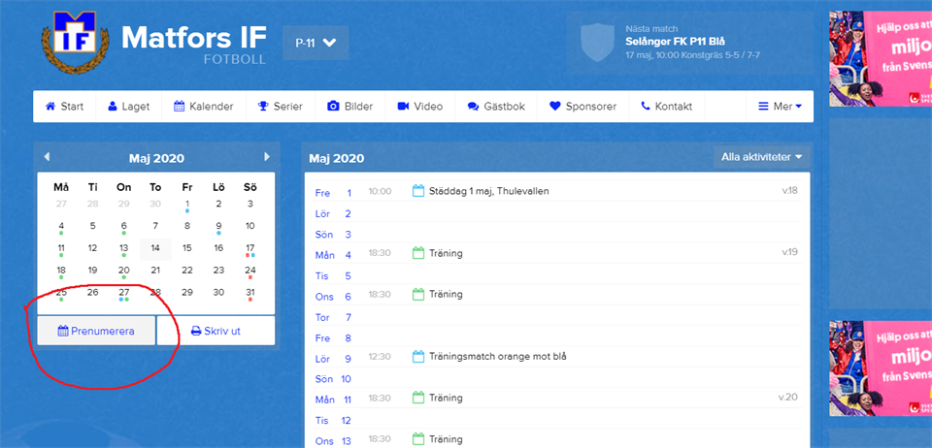Go to next month in mini calendar
932x448 pixels.
(267, 157)
